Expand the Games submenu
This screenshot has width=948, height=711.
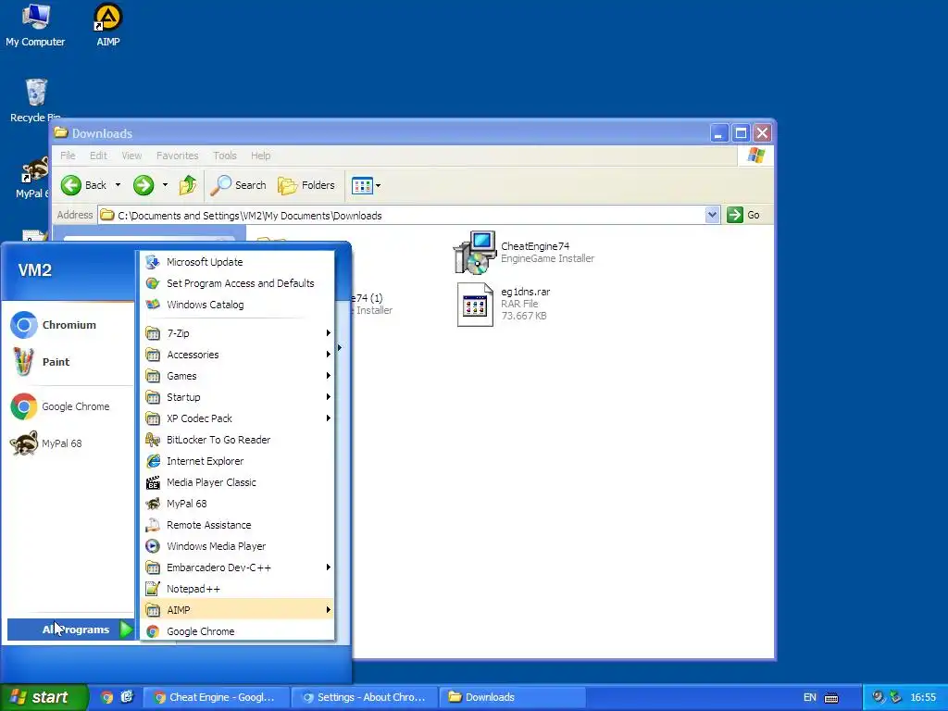[x=237, y=376]
